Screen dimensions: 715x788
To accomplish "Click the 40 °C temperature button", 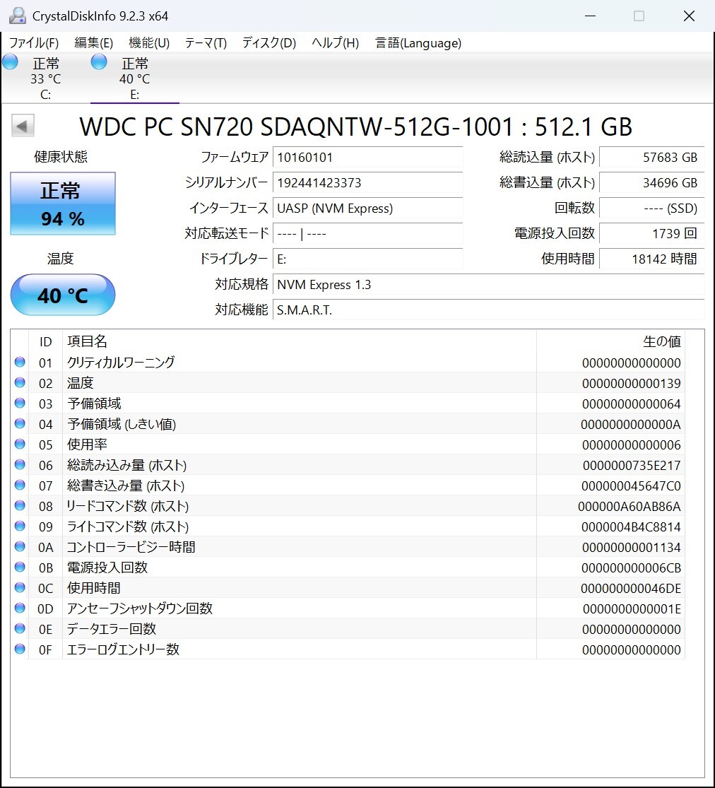I will click(63, 295).
